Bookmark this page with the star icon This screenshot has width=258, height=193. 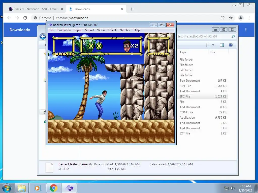click(x=231, y=18)
